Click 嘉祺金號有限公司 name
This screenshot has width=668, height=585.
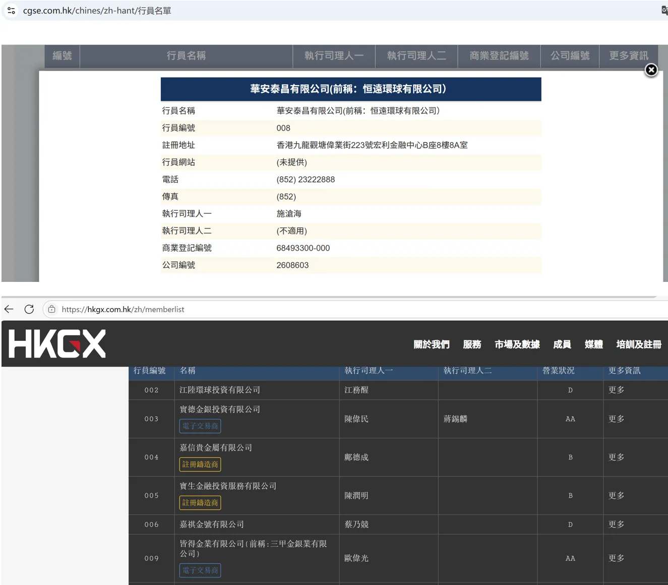pyautogui.click(x=212, y=524)
